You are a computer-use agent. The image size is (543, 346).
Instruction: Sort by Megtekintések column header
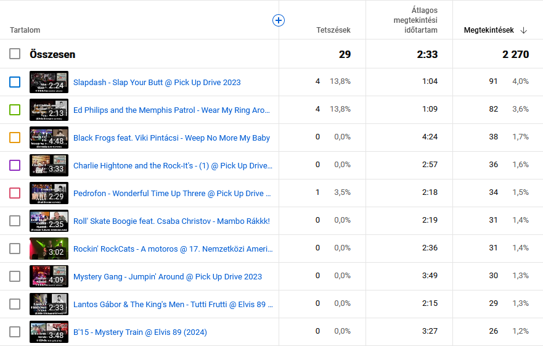click(x=488, y=30)
